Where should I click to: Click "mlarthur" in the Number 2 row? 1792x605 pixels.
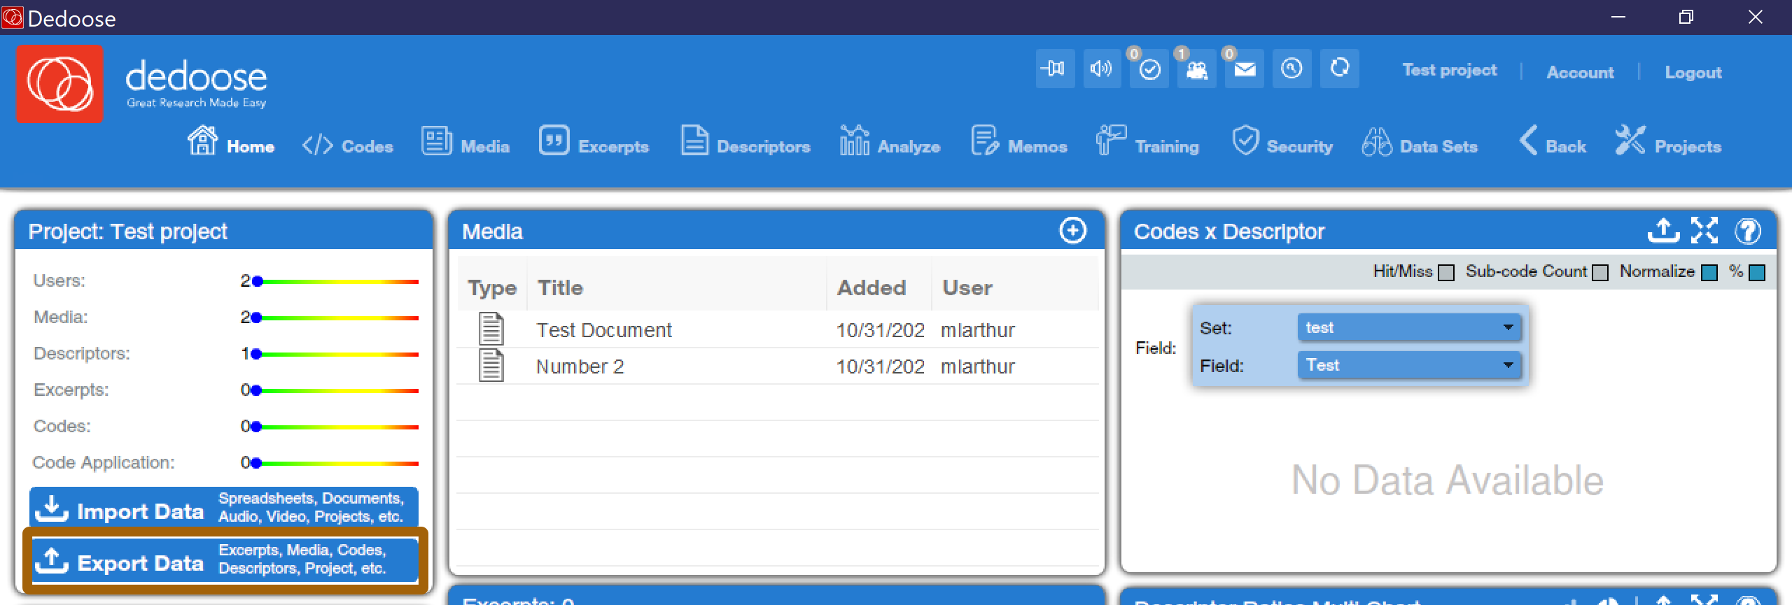point(977,366)
